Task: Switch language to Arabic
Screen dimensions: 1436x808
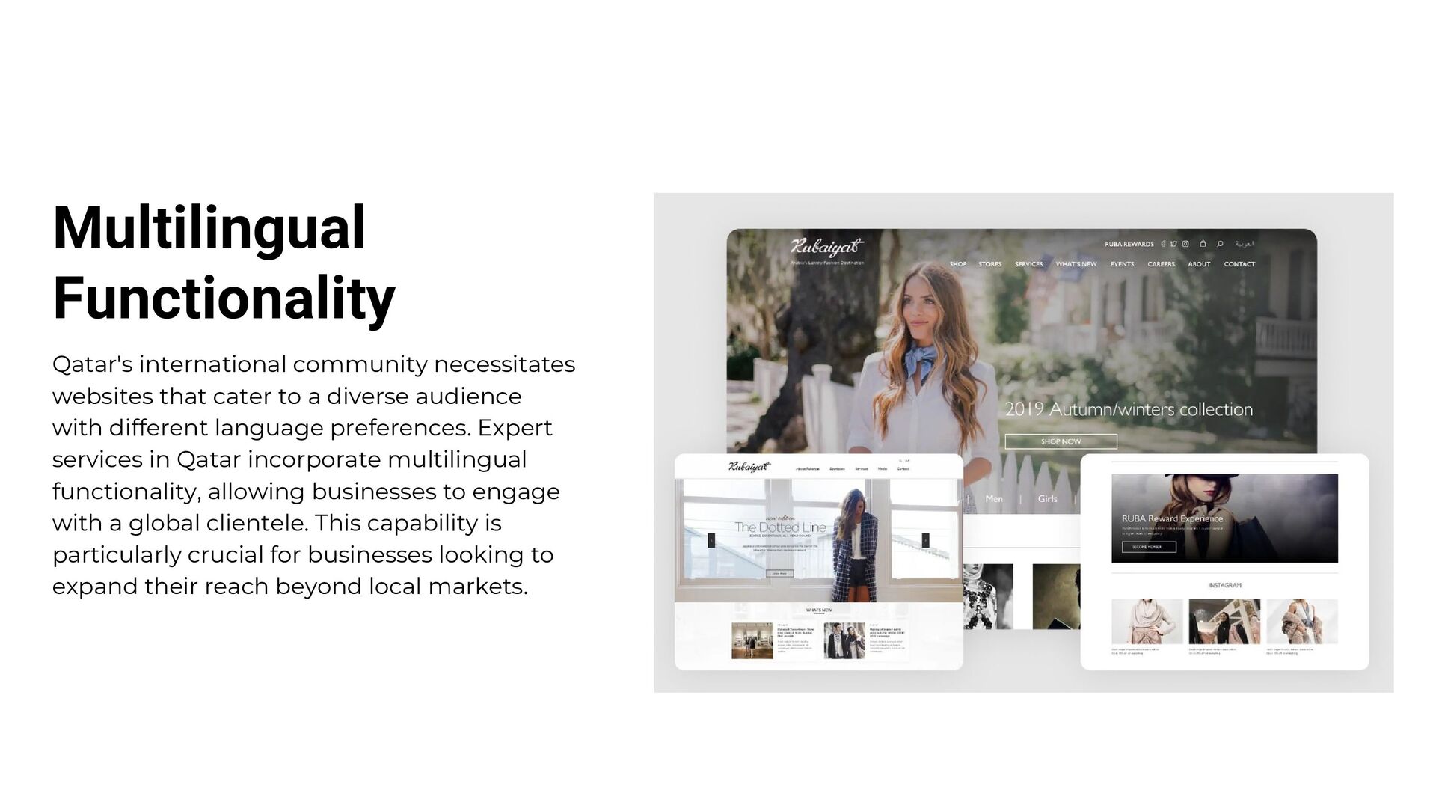Action: click(1245, 244)
